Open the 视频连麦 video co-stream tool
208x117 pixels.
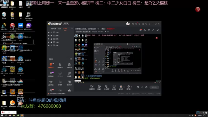(51, 74)
